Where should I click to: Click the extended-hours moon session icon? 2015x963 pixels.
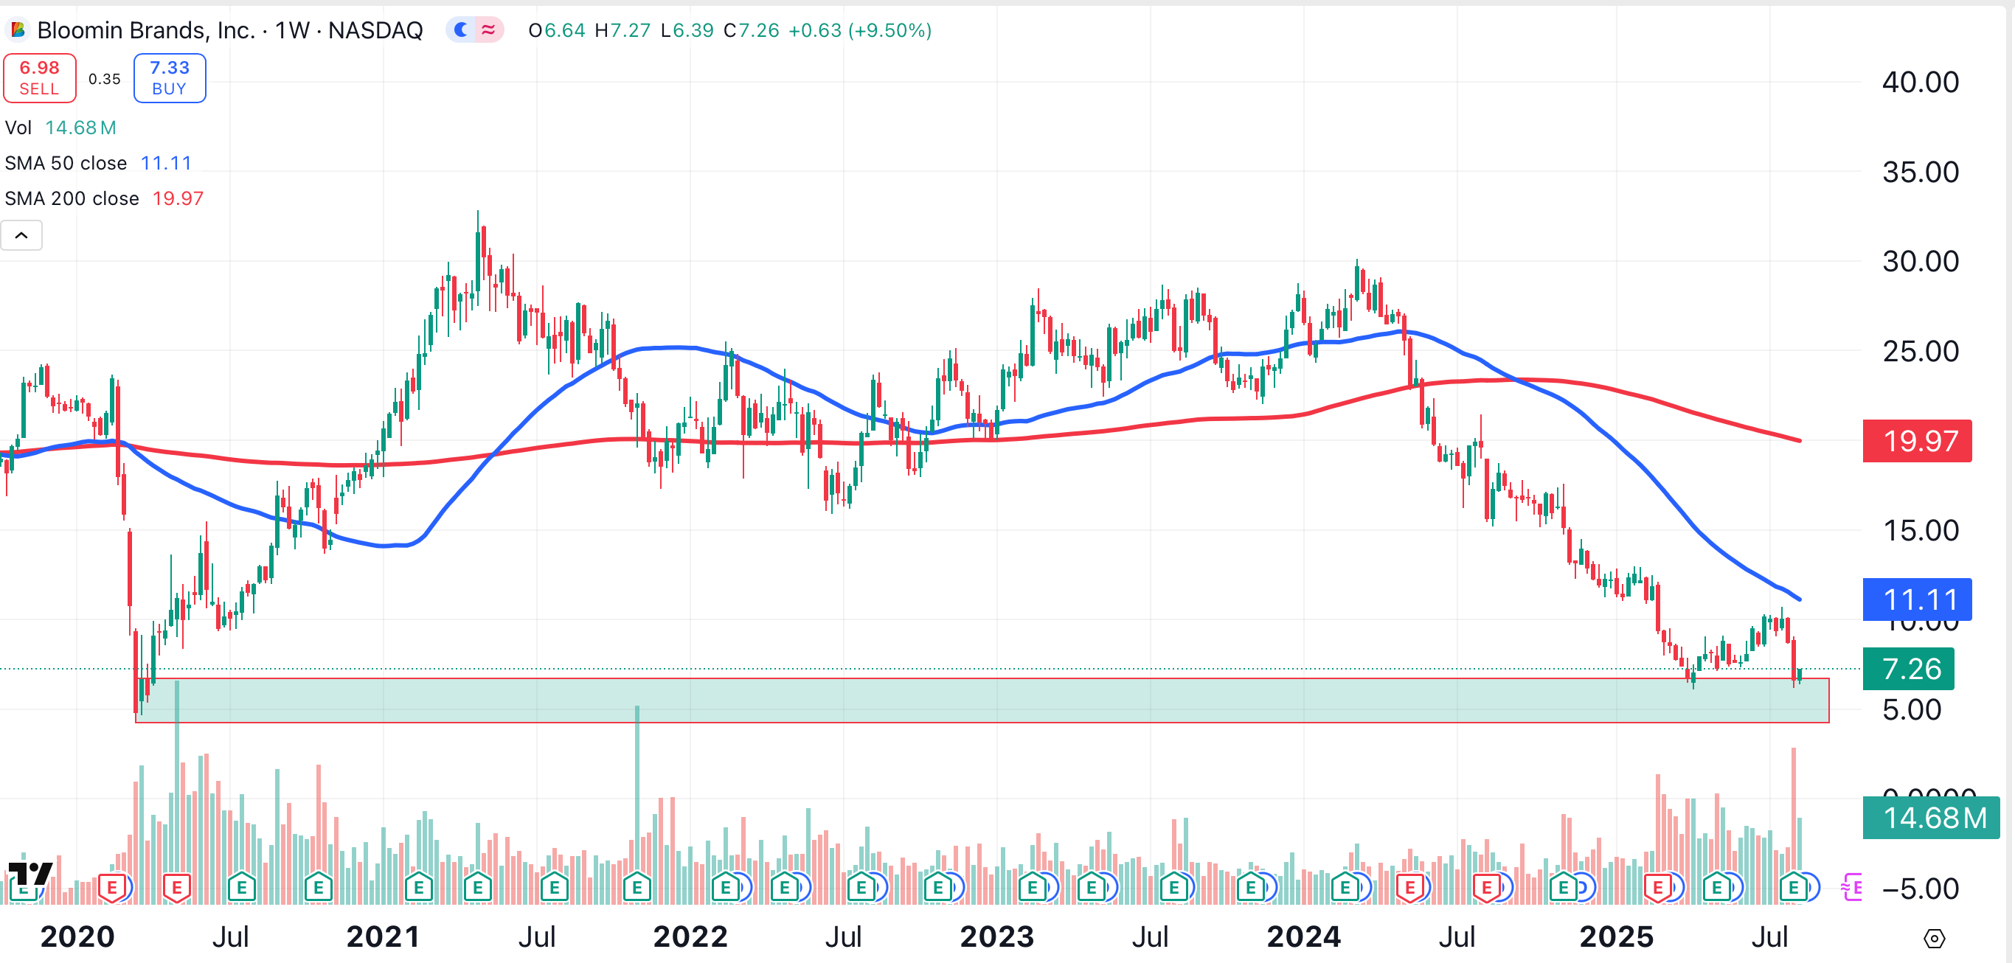tap(462, 30)
